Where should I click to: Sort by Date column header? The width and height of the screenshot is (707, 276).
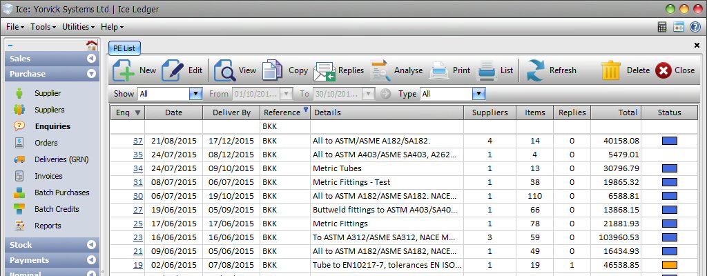pyautogui.click(x=173, y=112)
